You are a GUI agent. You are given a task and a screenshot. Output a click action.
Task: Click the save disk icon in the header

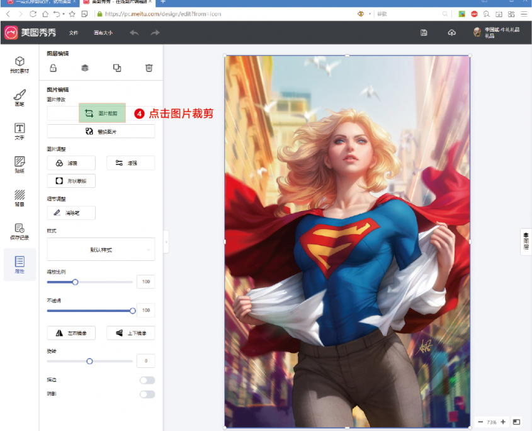[x=424, y=33]
